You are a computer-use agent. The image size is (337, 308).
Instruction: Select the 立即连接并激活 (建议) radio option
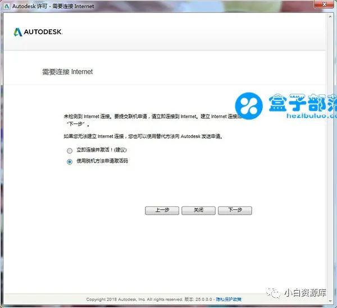pyautogui.click(x=70, y=151)
